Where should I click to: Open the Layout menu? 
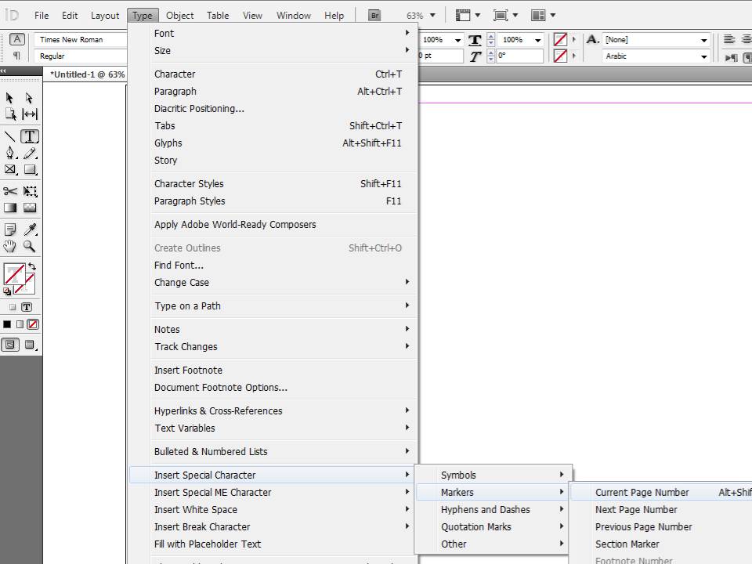tap(104, 16)
